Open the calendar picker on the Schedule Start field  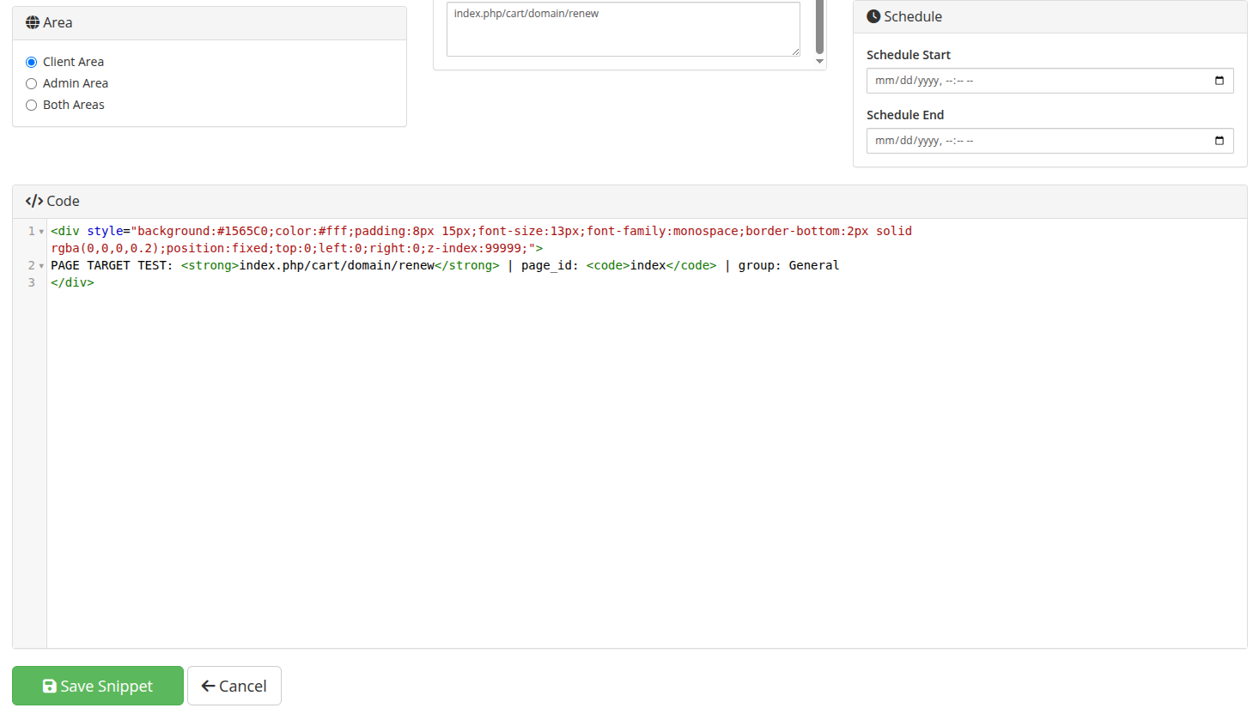1220,80
